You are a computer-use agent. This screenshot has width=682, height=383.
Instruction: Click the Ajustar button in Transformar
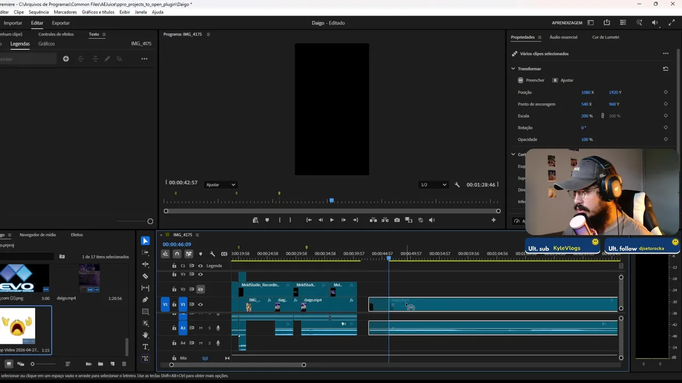coord(563,80)
